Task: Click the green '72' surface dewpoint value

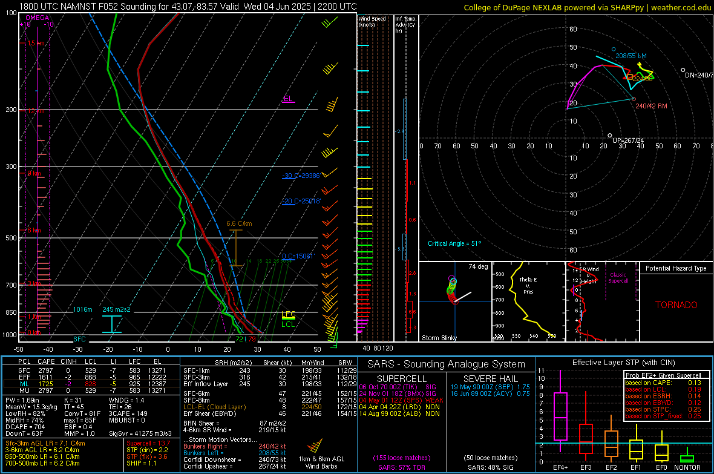Action: point(239,338)
